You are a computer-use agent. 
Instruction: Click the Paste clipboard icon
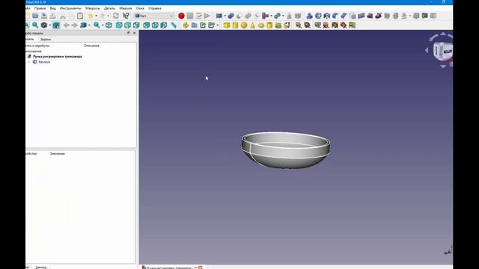[x=80, y=16]
